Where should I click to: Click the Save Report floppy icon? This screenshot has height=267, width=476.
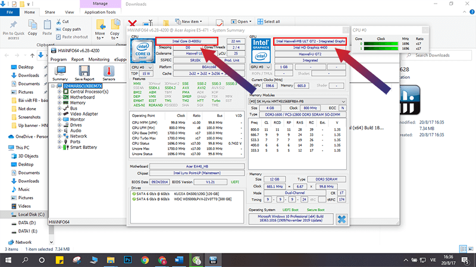(84, 73)
